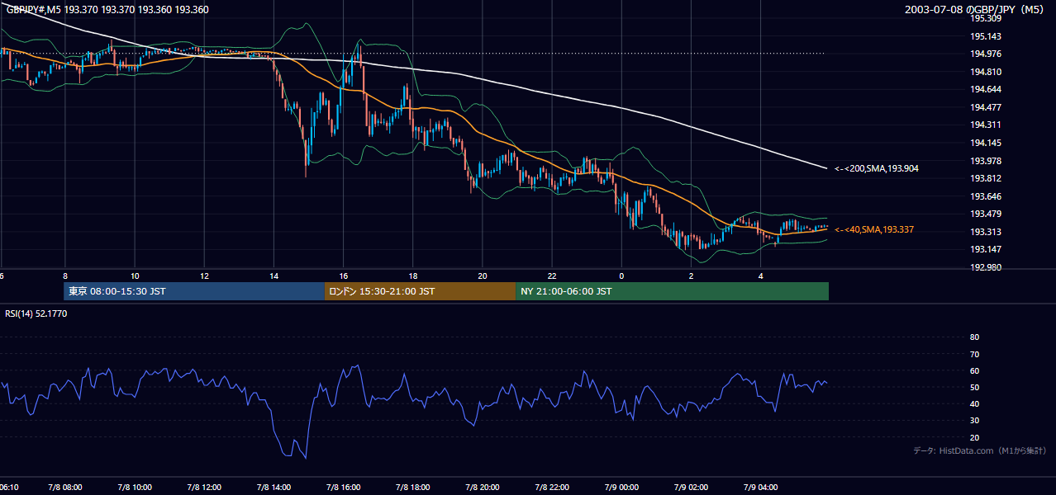The image size is (1056, 495).
Task: Select the 40 SMA 193.337 label
Action: pos(873,229)
